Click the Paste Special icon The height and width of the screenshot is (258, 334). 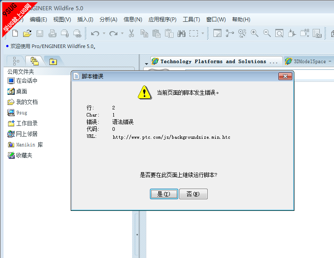[x=169, y=33]
